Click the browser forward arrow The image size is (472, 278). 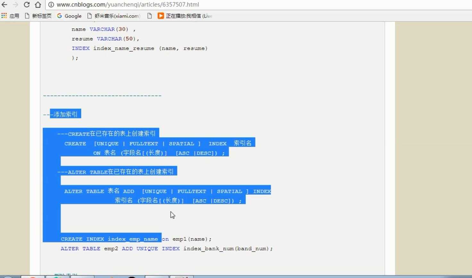tap(15, 4)
